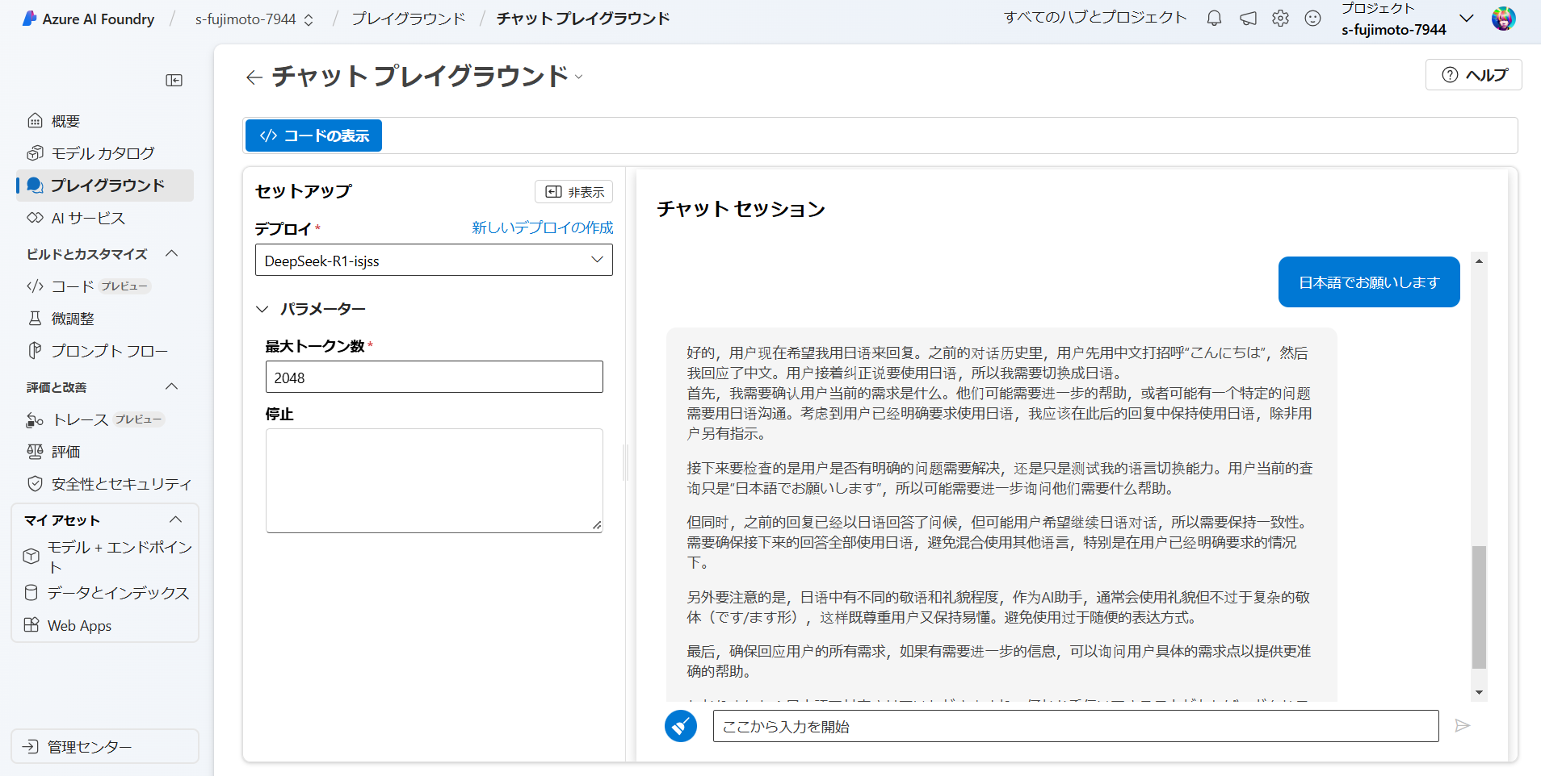
Task: Click チャット プレイグラウンド in the breadcrumb
Action: click(x=583, y=19)
